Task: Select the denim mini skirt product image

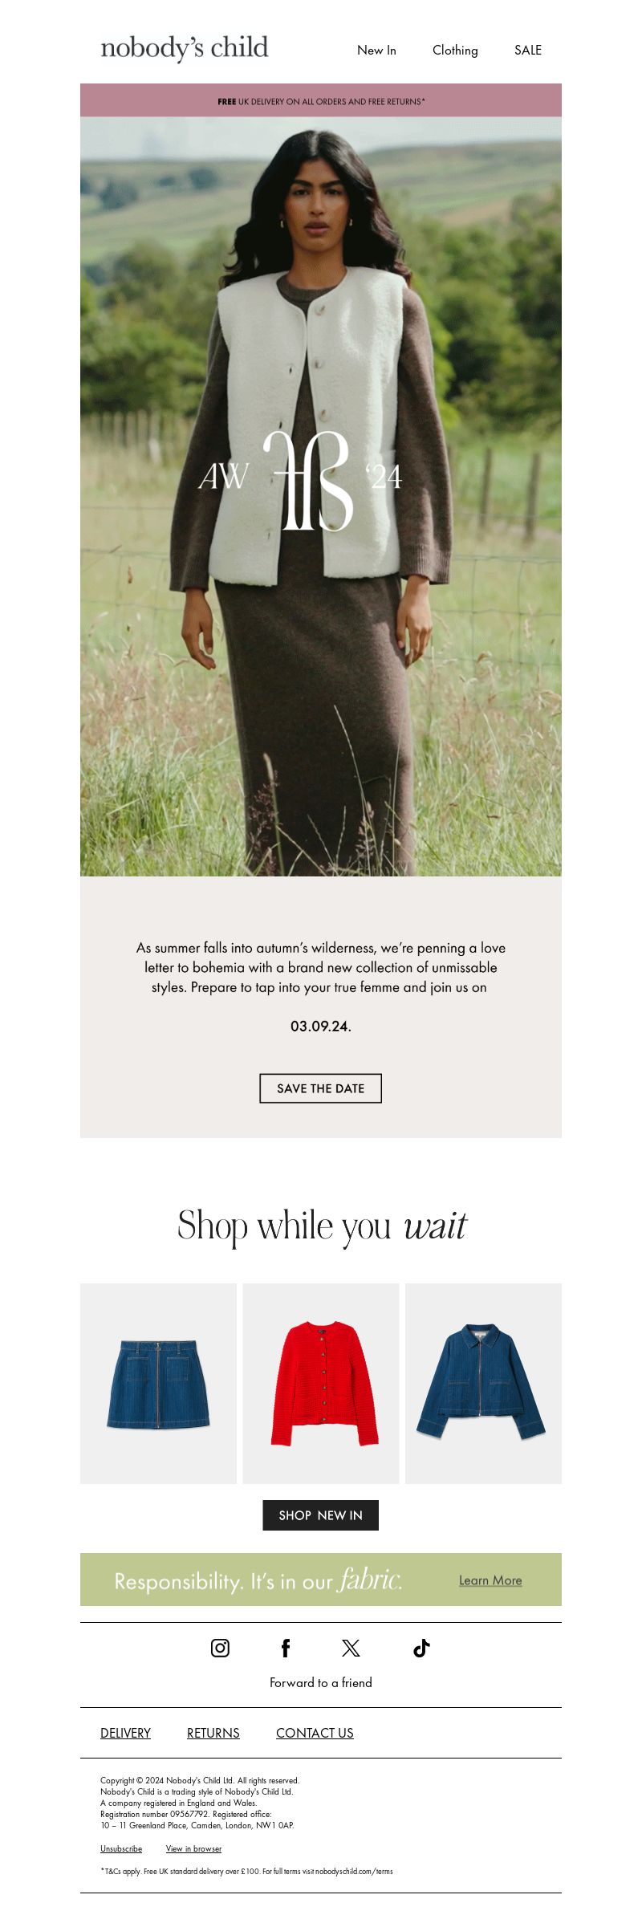Action: (158, 1383)
